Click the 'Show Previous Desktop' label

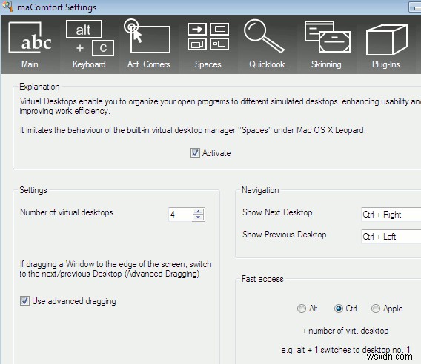point(285,235)
